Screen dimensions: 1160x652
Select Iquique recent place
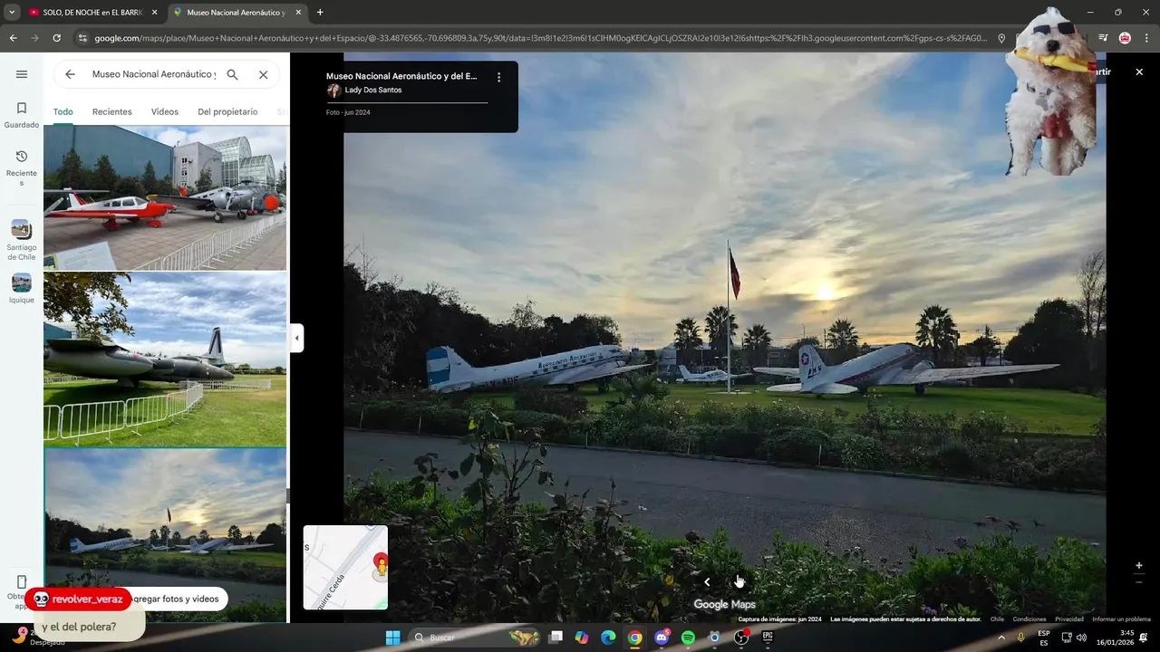pyautogui.click(x=22, y=289)
